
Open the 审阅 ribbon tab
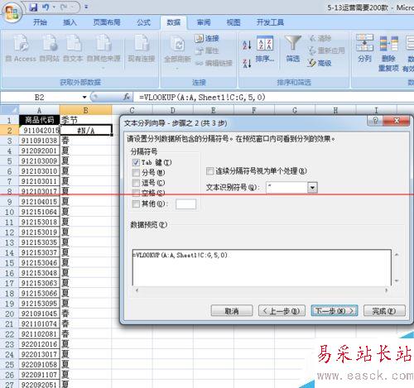coord(204,22)
